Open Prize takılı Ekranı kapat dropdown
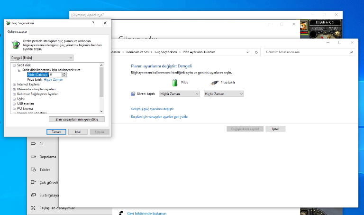This screenshot has width=364, height=215. pyautogui.click(x=224, y=94)
